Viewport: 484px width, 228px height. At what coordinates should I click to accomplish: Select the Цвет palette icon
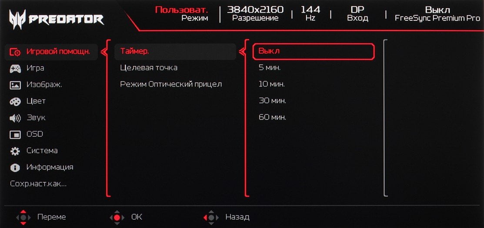point(15,101)
